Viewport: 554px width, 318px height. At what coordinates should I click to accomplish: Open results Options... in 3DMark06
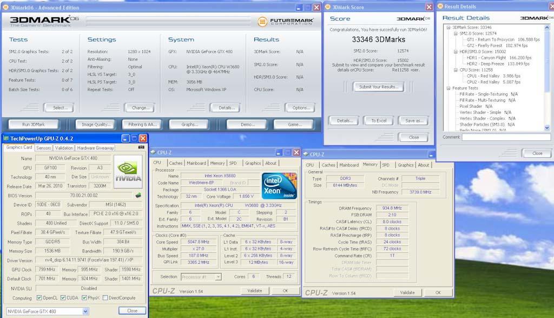click(300, 107)
